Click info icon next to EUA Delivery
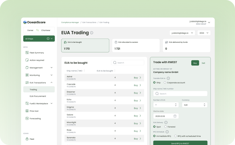This screenshot has width=235, height=145. click(166, 122)
